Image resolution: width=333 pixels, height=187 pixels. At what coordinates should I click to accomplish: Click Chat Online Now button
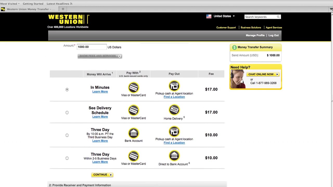tap(263, 74)
